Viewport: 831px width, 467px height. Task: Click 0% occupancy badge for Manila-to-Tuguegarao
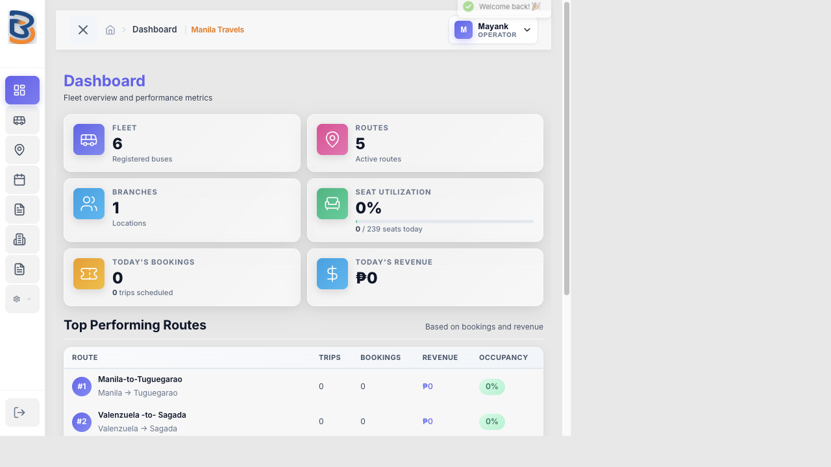492,387
